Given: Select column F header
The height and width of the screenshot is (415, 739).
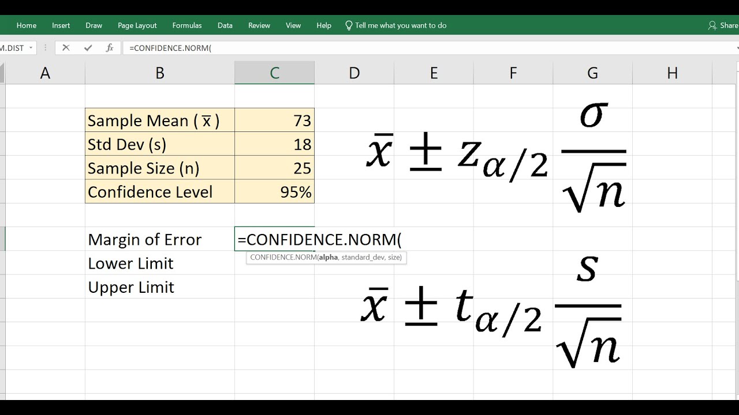Looking at the screenshot, I should click(513, 73).
